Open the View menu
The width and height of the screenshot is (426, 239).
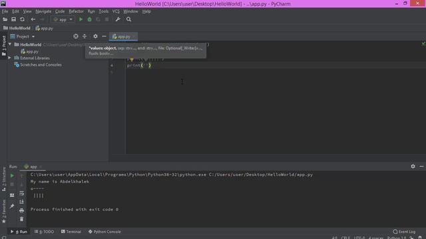[27, 11]
